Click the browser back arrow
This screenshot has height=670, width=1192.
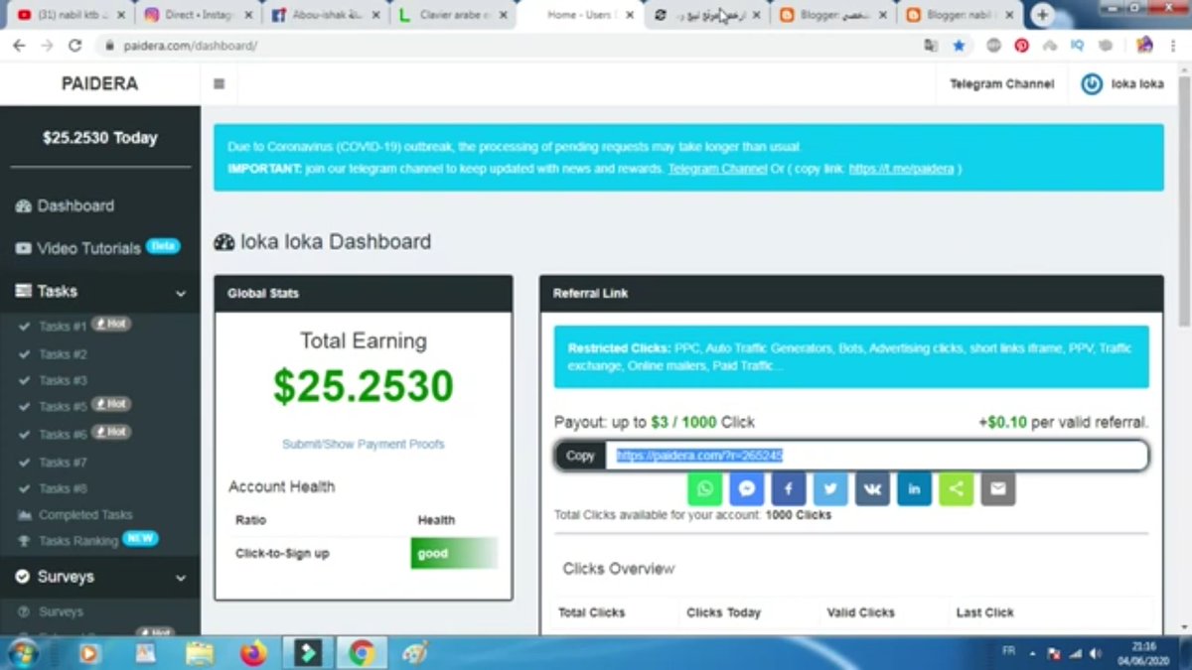(19, 46)
